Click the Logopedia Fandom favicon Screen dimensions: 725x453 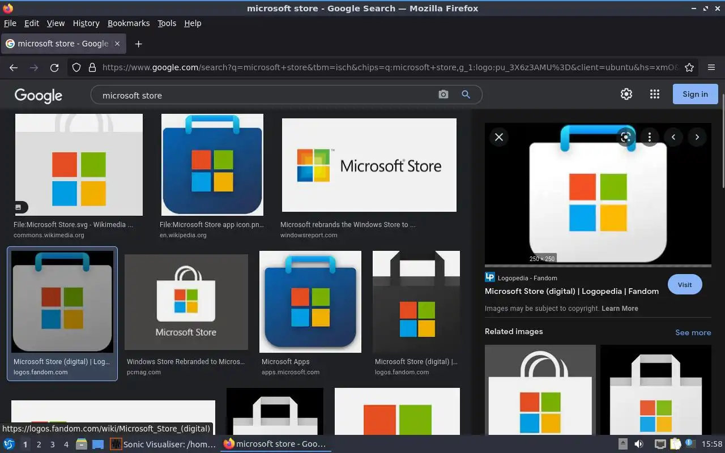[x=490, y=277]
